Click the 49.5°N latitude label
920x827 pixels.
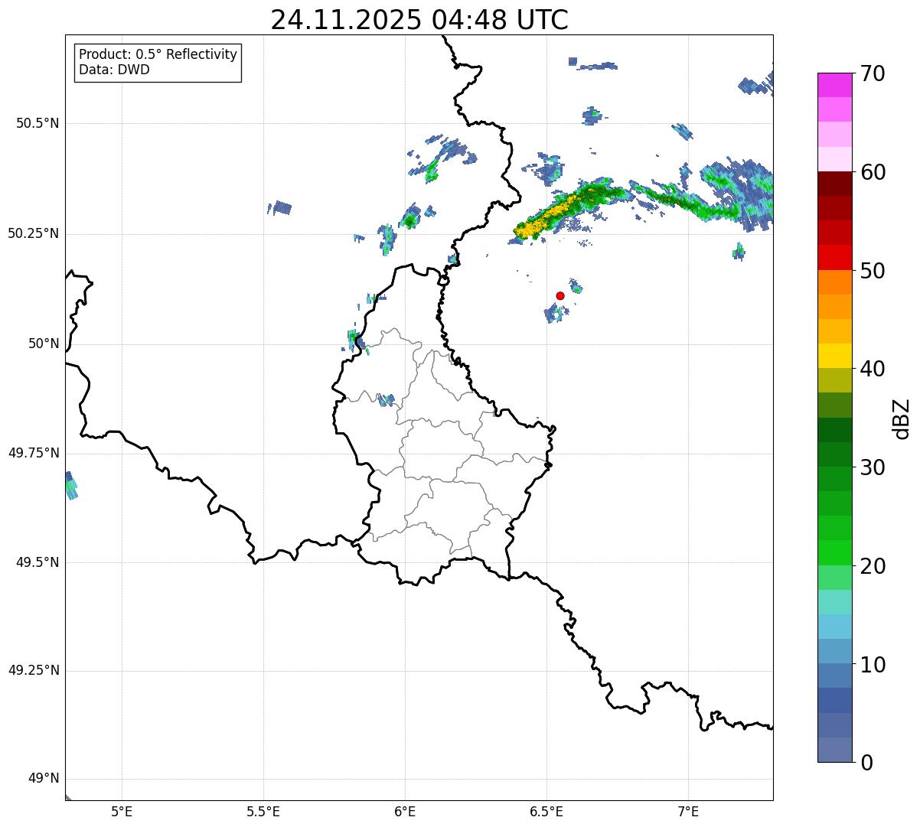(38, 562)
